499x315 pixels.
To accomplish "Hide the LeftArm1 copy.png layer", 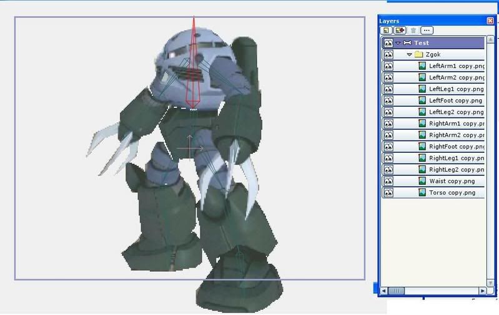I will 388,65.
